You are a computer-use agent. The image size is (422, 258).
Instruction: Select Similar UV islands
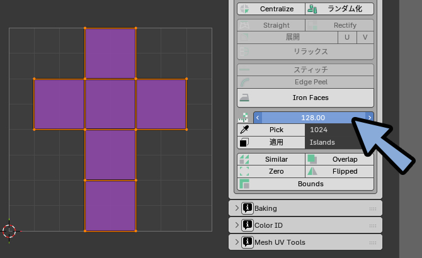coord(271,159)
